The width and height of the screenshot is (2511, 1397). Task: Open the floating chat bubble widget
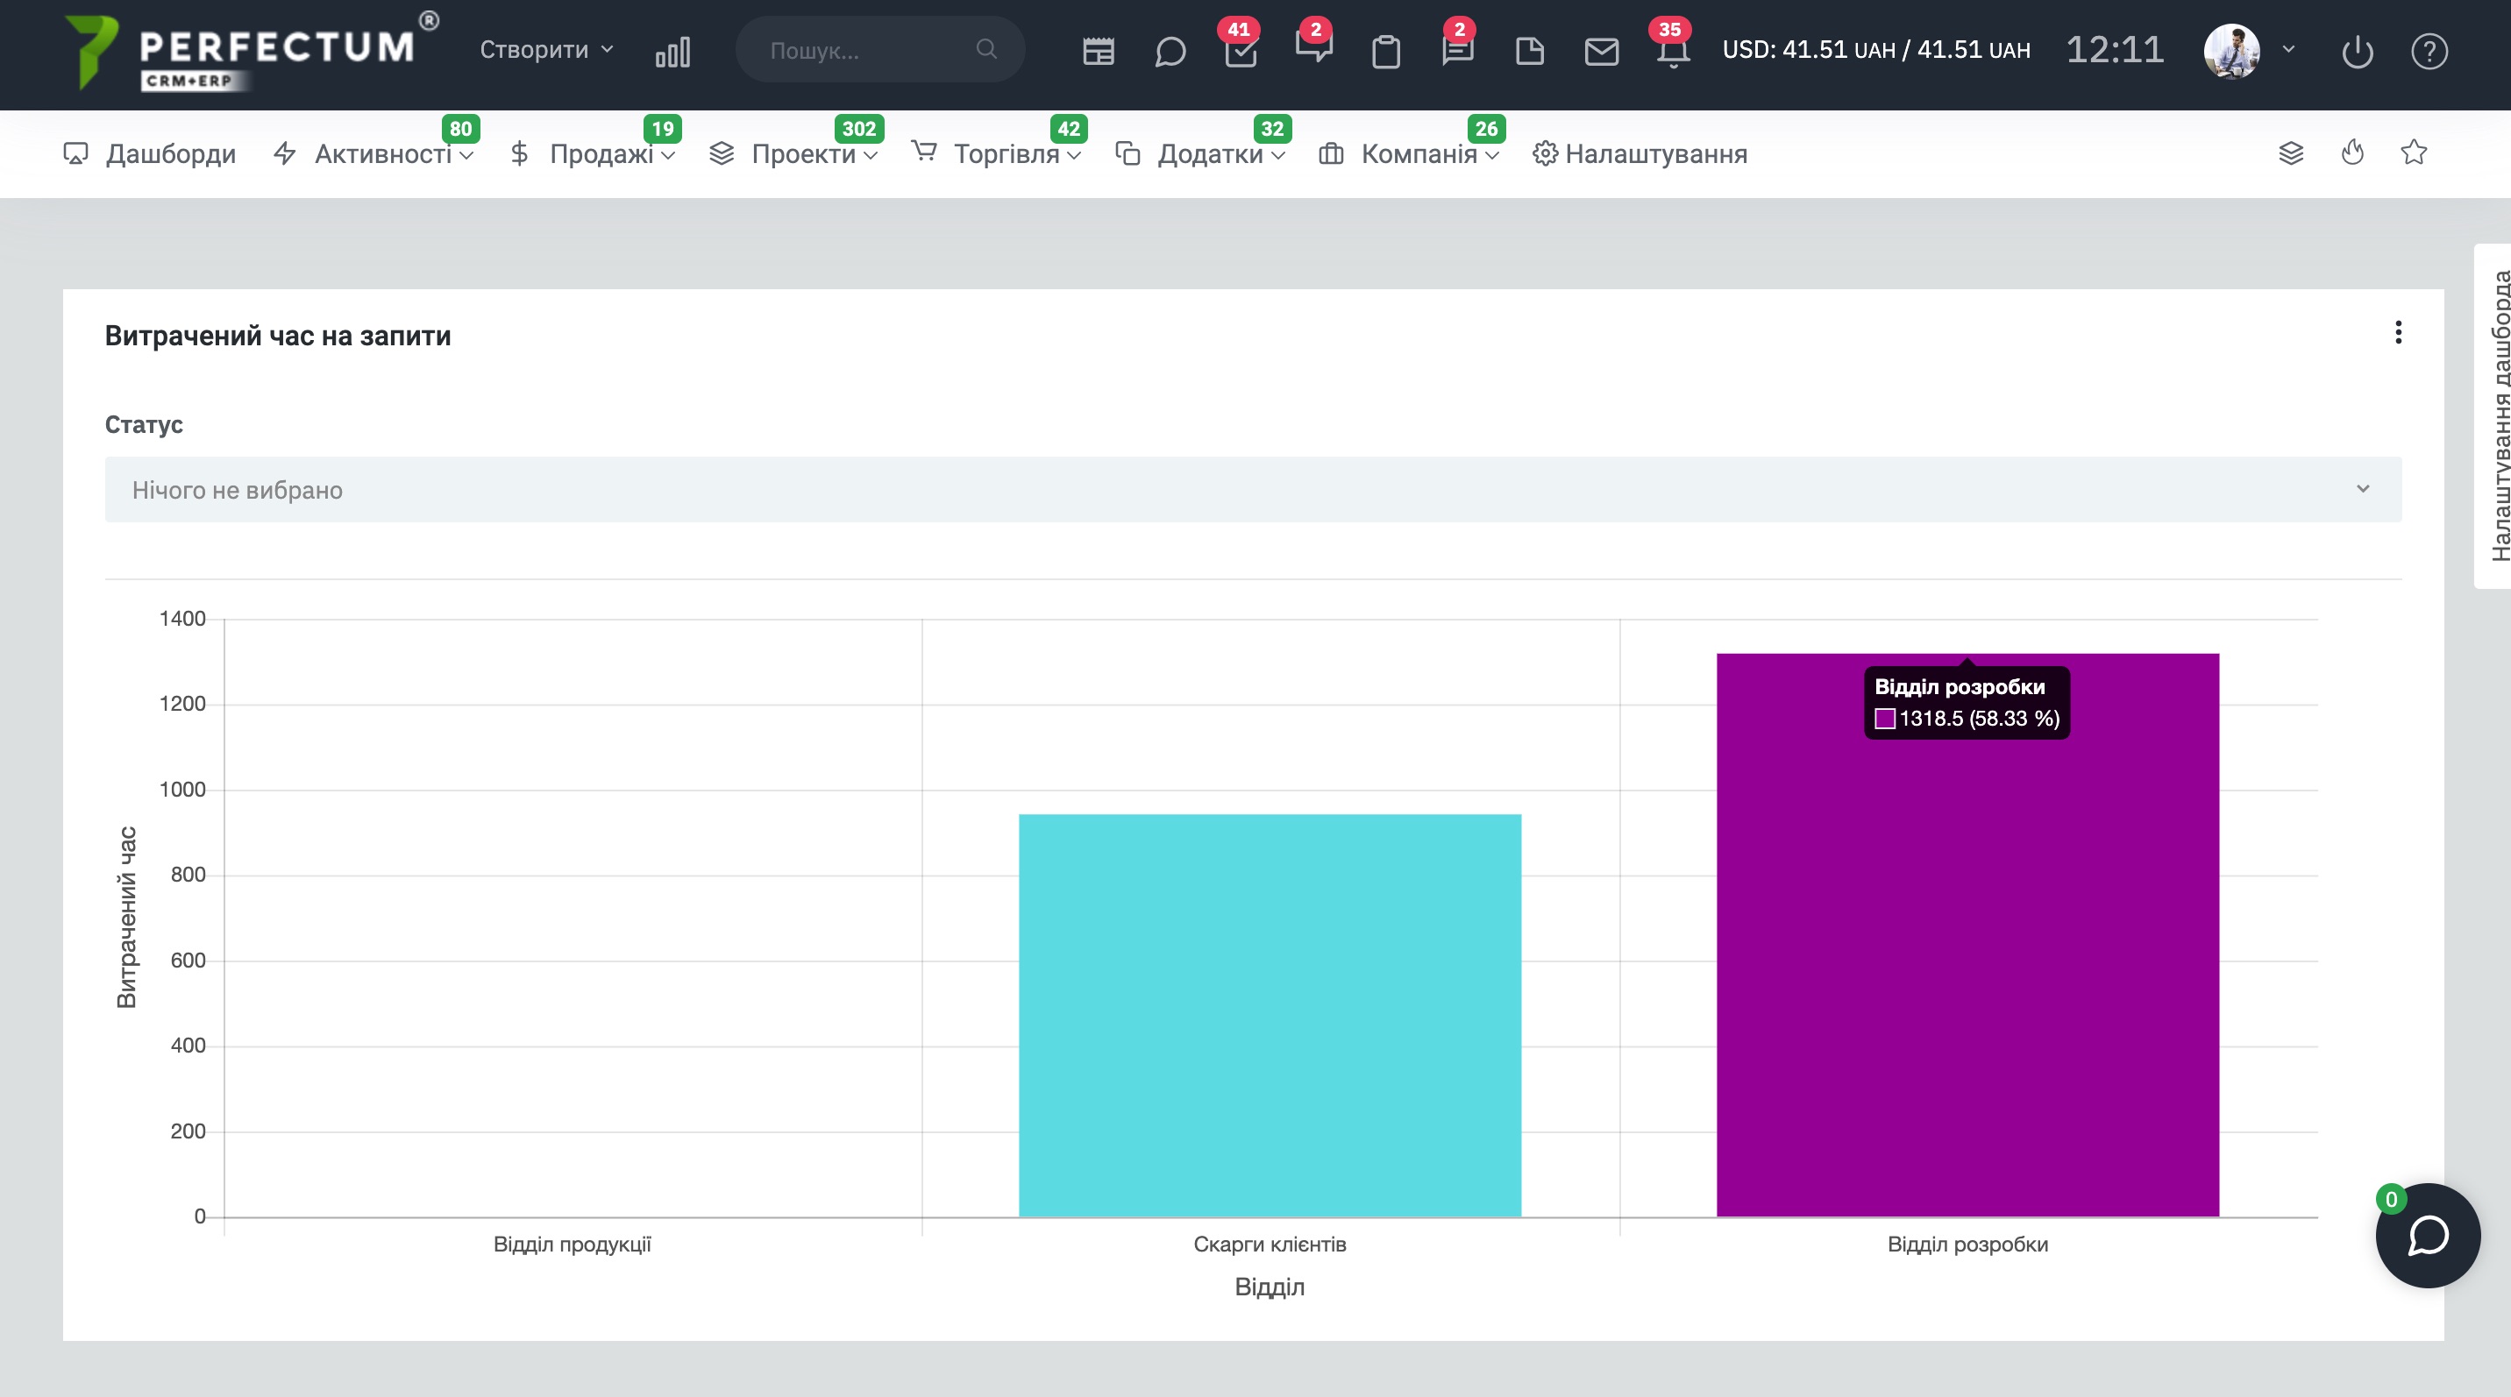2427,1235
